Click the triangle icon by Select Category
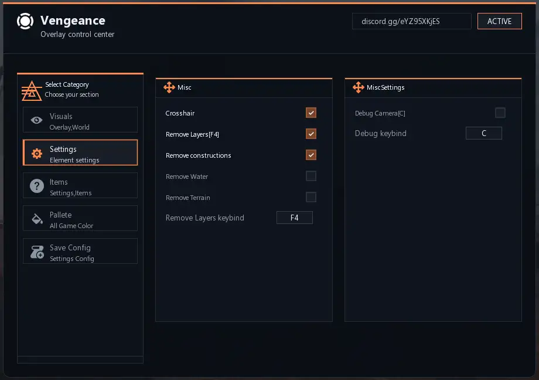Screen dimensions: 539x380 point(32,91)
